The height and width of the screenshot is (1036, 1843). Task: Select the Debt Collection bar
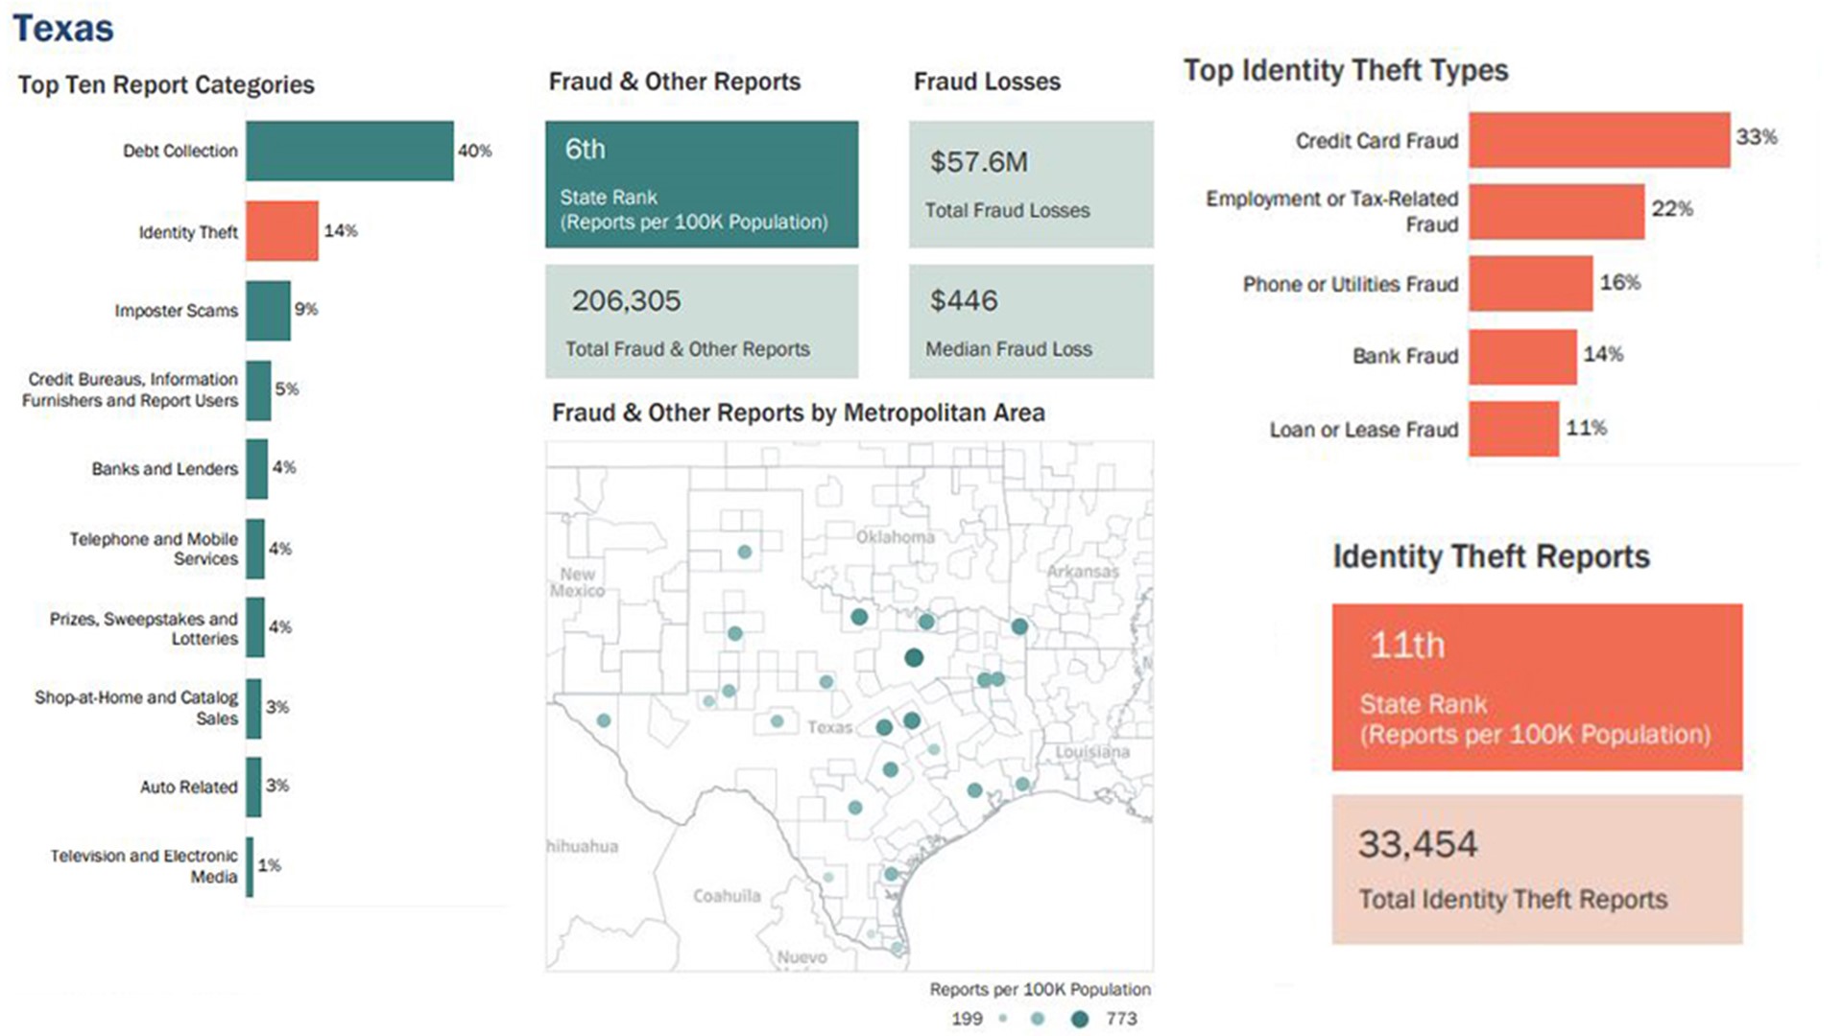pyautogui.click(x=350, y=151)
